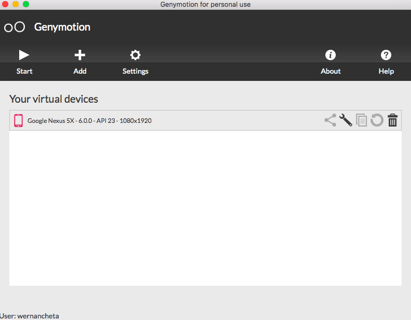Click the Help text label
This screenshot has width=411, height=320.
click(386, 71)
